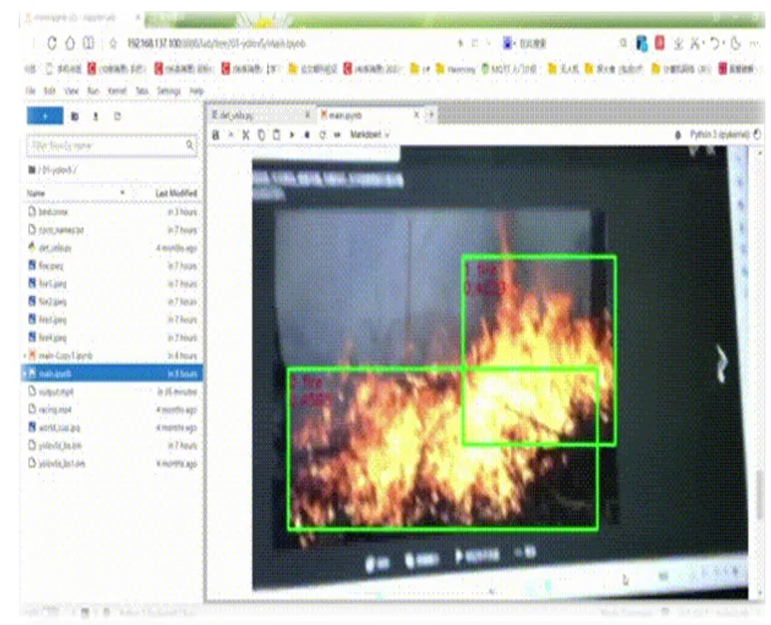This screenshot has height=625, width=771.
Task: Copy the selected cell using copy icon
Action: click(x=261, y=135)
